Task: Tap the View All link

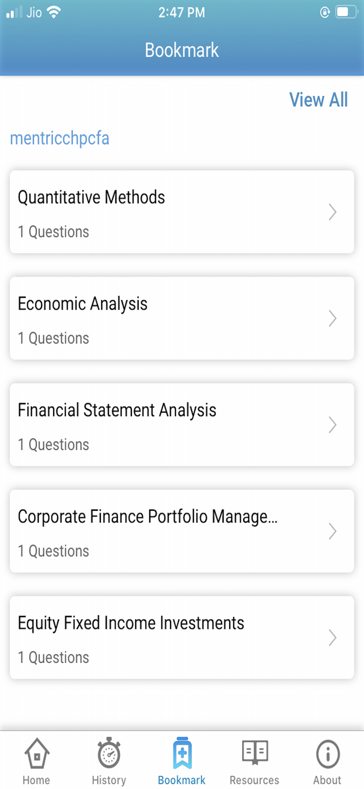Action: click(x=318, y=99)
